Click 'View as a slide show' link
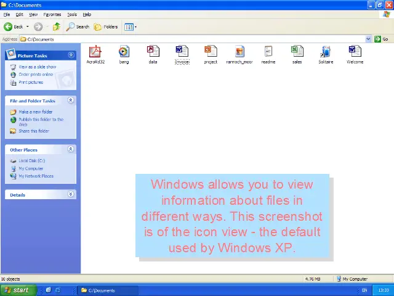394x296 pixels. click(x=37, y=67)
